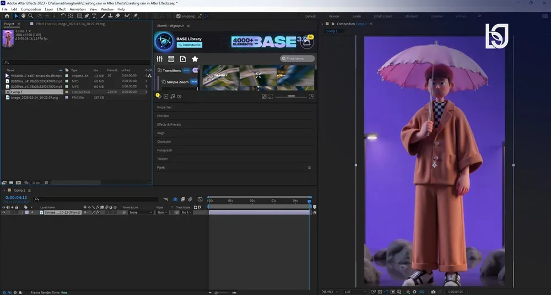Delete selected item trash icon in Project panel
551x295 pixels.
(x=46, y=182)
